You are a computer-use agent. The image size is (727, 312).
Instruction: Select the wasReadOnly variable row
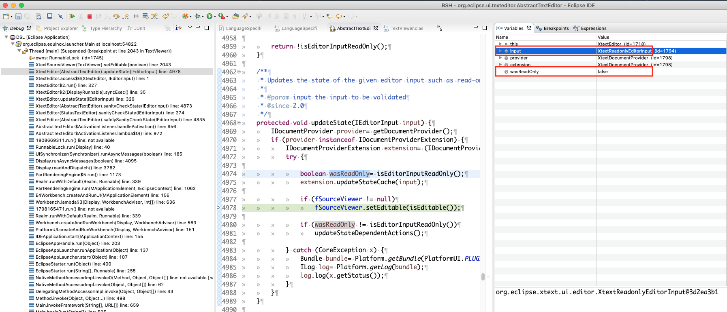[x=611, y=72]
